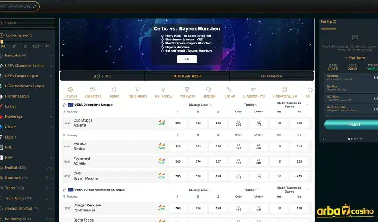378x222 pixels.
Task: Switch to the LIVE tab
Action: click(x=102, y=76)
